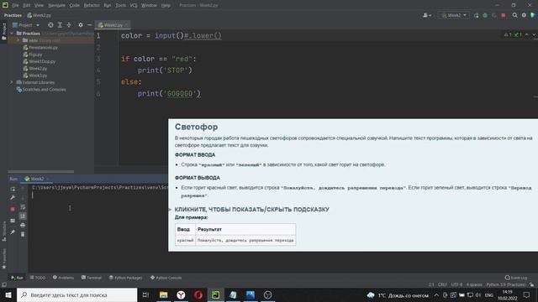Click the user account icon dropdown

427,15
